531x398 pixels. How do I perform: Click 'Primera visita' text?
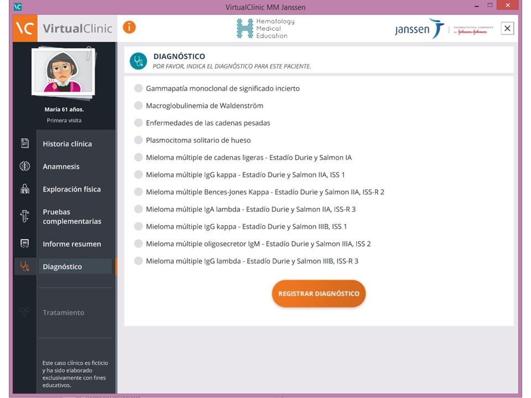pos(64,121)
